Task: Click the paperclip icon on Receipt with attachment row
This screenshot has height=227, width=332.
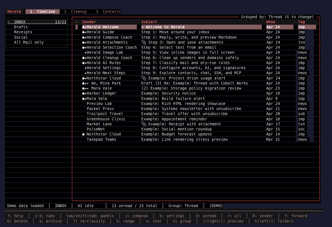Action: click(144, 124)
